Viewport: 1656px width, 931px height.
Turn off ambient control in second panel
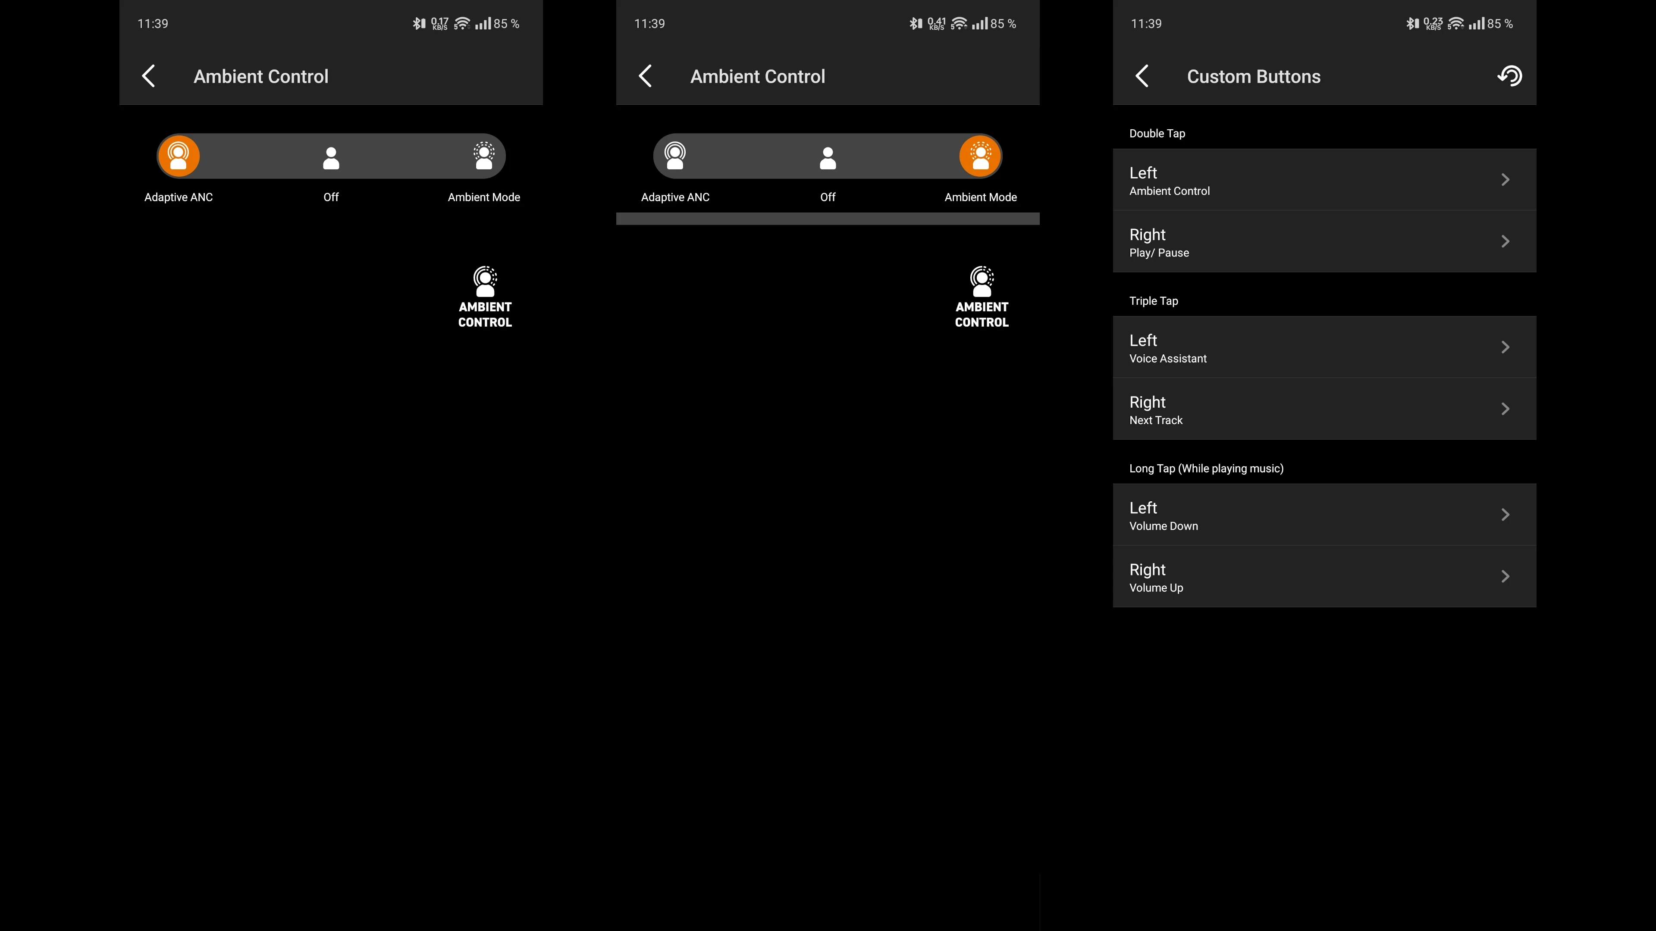click(828, 157)
